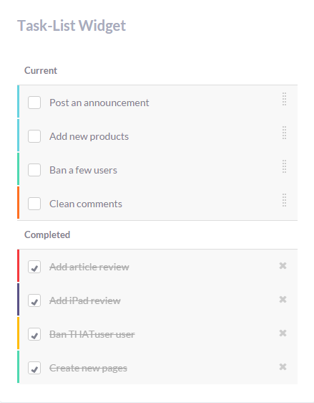This screenshot has height=403, width=314.
Task: Uncheck the Add article review checkbox
Action: [x=34, y=267]
